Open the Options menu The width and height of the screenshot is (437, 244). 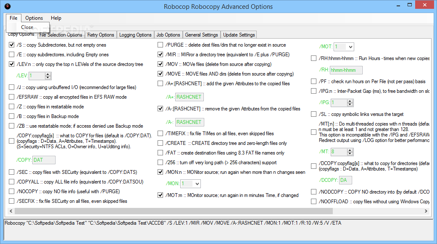pyautogui.click(x=34, y=18)
